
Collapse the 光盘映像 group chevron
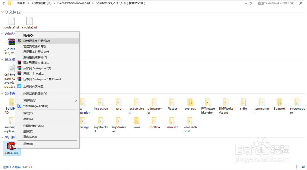(2, 60)
